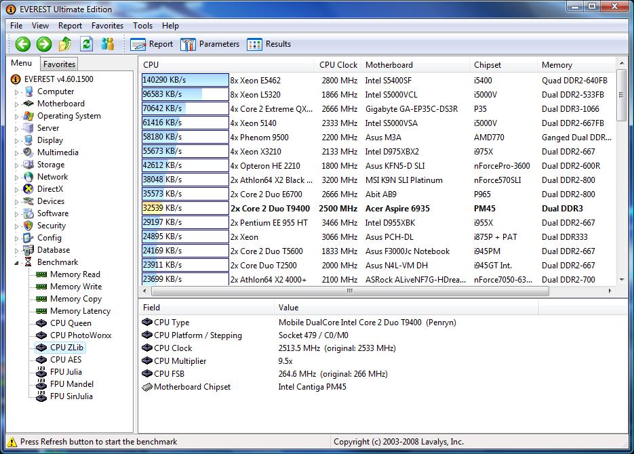Click the EVEREST v4.60.1500 root icon
The image size is (634, 454).
[16, 79]
